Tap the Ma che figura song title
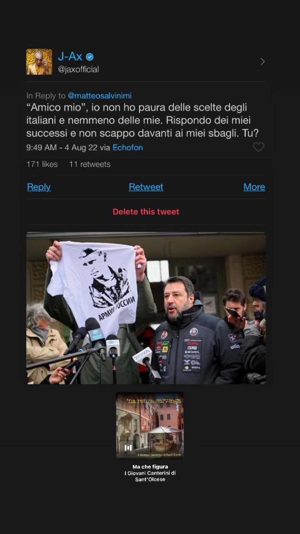The image size is (300, 534). [150, 467]
